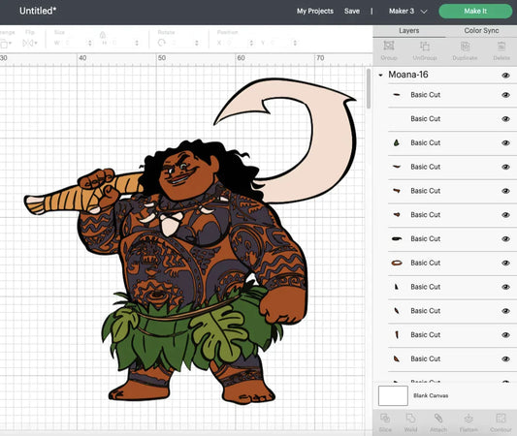
Task: Toggle eye on brown ring Basic Cut layer
Action: (505, 263)
